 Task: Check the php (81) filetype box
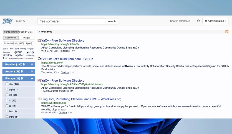click(x=7, y=89)
